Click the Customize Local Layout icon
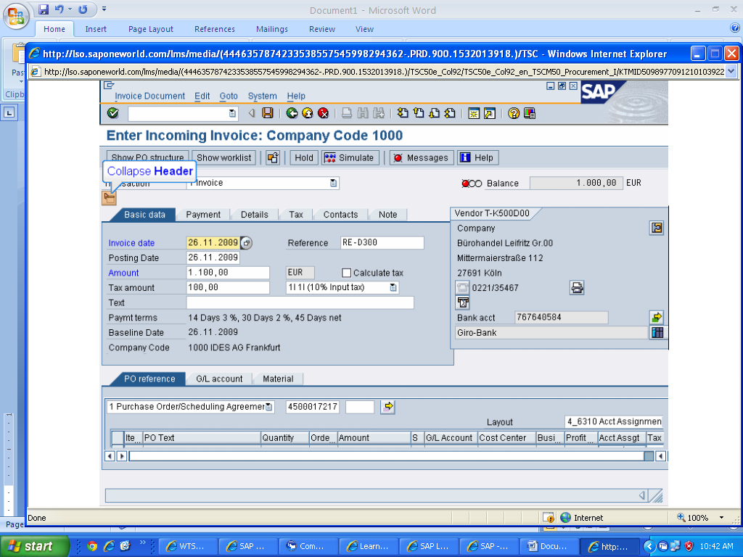The height and width of the screenshot is (557, 743). [x=529, y=113]
